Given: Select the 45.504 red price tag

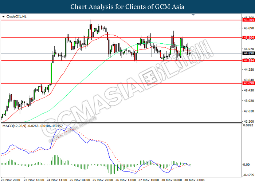Looking at the screenshot, I should (248, 37).
